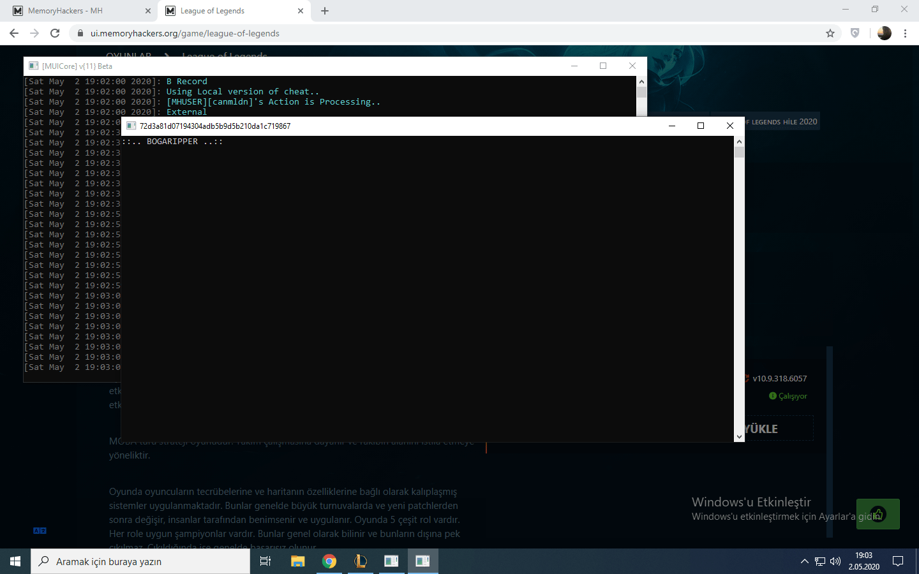Click the MUICore console title bar icon
Image resolution: width=919 pixels, height=574 pixels.
[34, 66]
